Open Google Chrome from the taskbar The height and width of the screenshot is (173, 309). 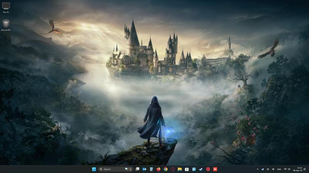point(165,169)
